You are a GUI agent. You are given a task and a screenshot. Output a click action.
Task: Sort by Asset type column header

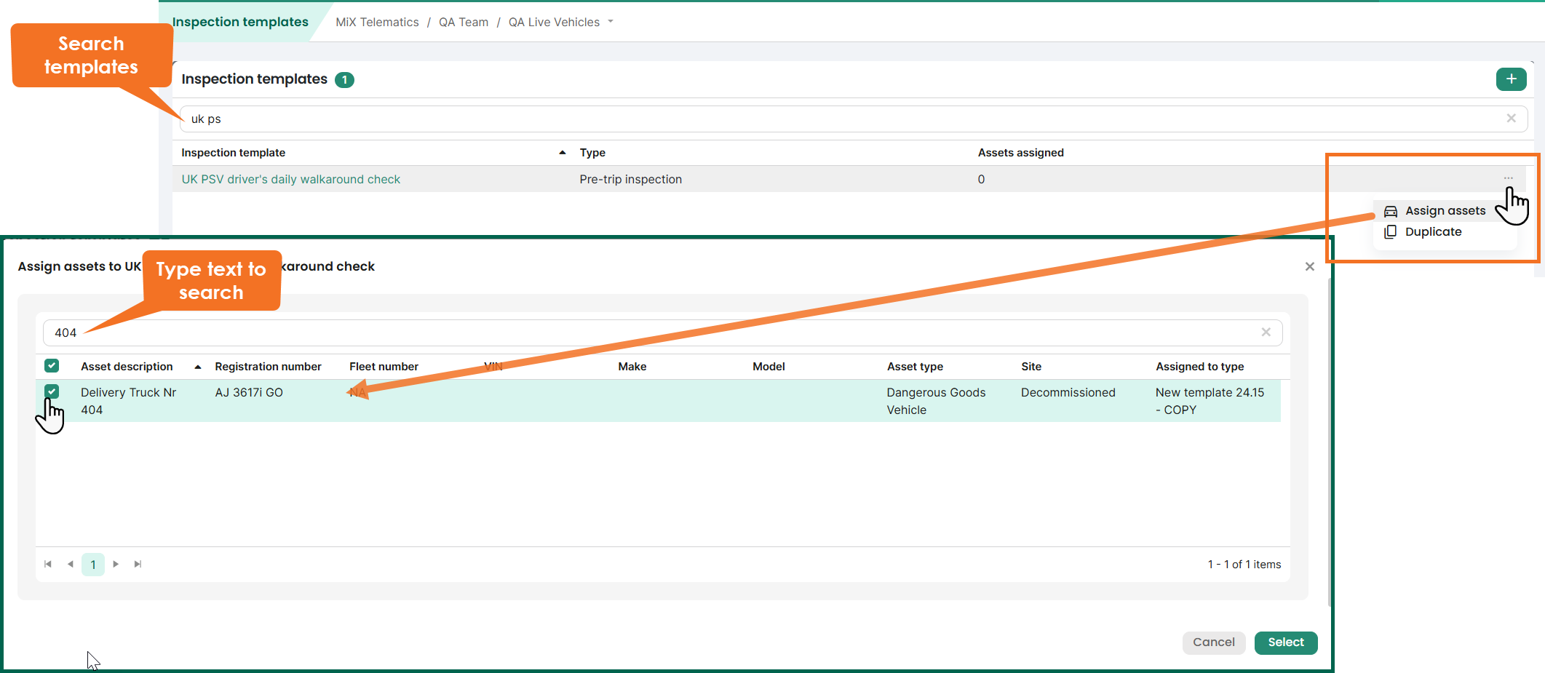915,367
